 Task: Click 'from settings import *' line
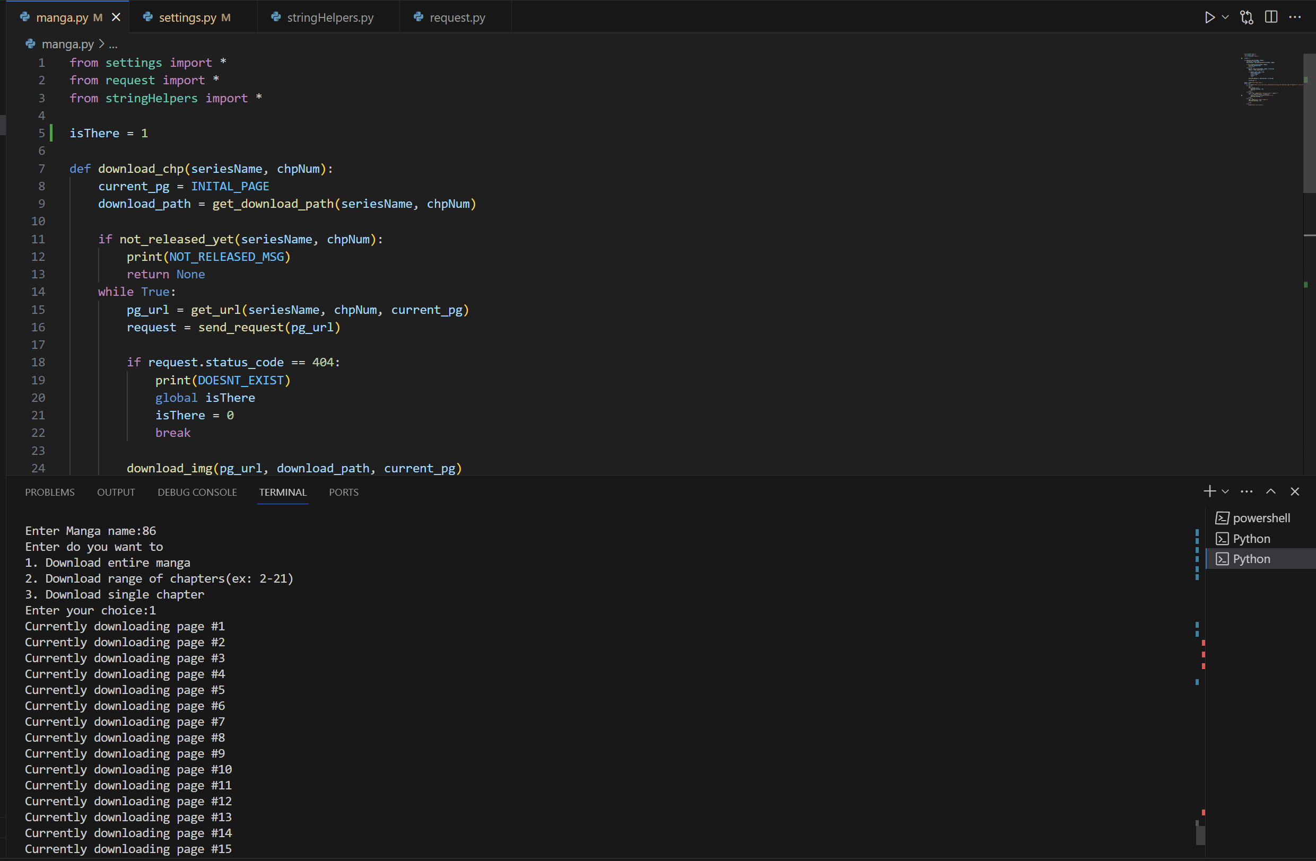(x=147, y=63)
